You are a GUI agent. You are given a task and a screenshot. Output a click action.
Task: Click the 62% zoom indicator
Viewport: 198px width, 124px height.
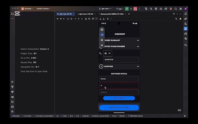(179, 110)
